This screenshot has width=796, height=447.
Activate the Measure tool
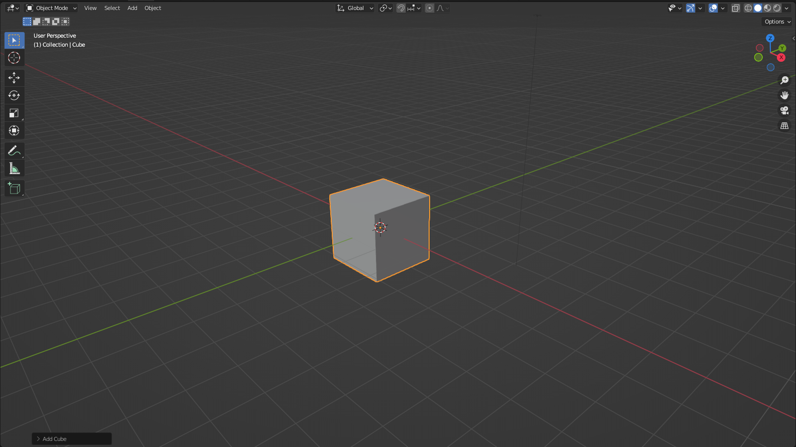click(x=14, y=169)
